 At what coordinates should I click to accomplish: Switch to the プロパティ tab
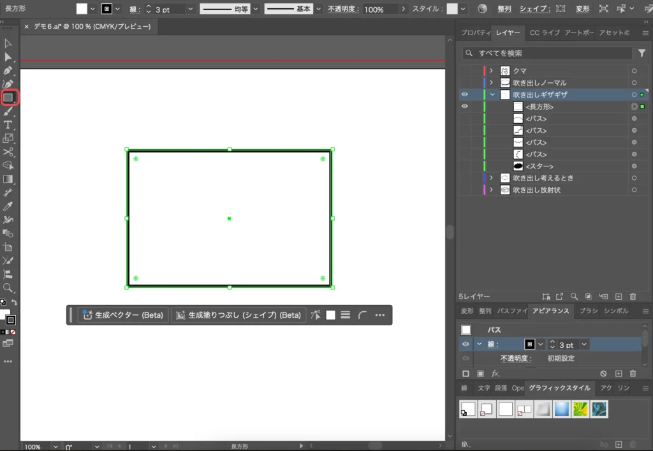pyautogui.click(x=475, y=33)
